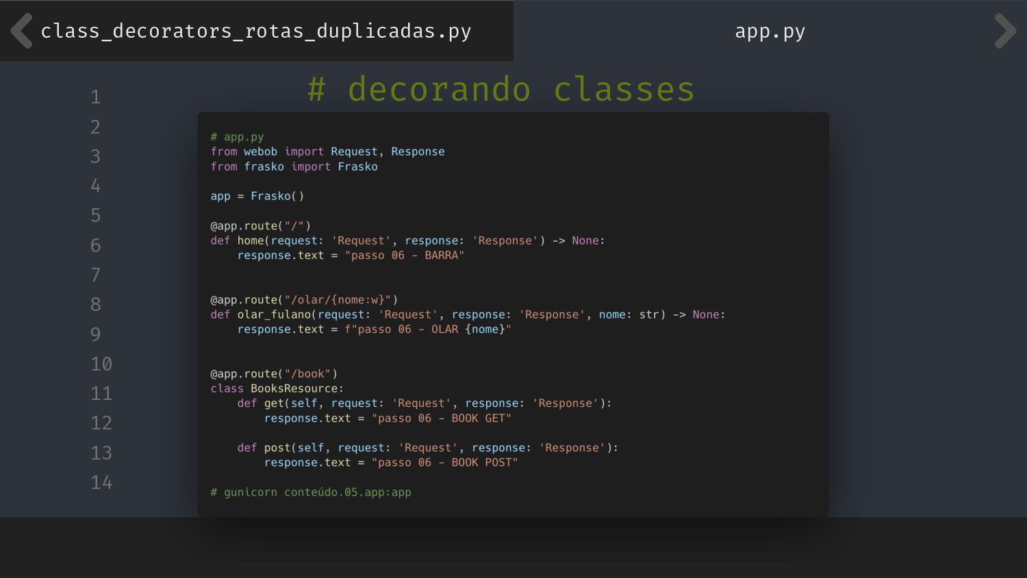The height and width of the screenshot is (578, 1027).
Task: Go to previous slide with left chevron
Action: click(21, 31)
